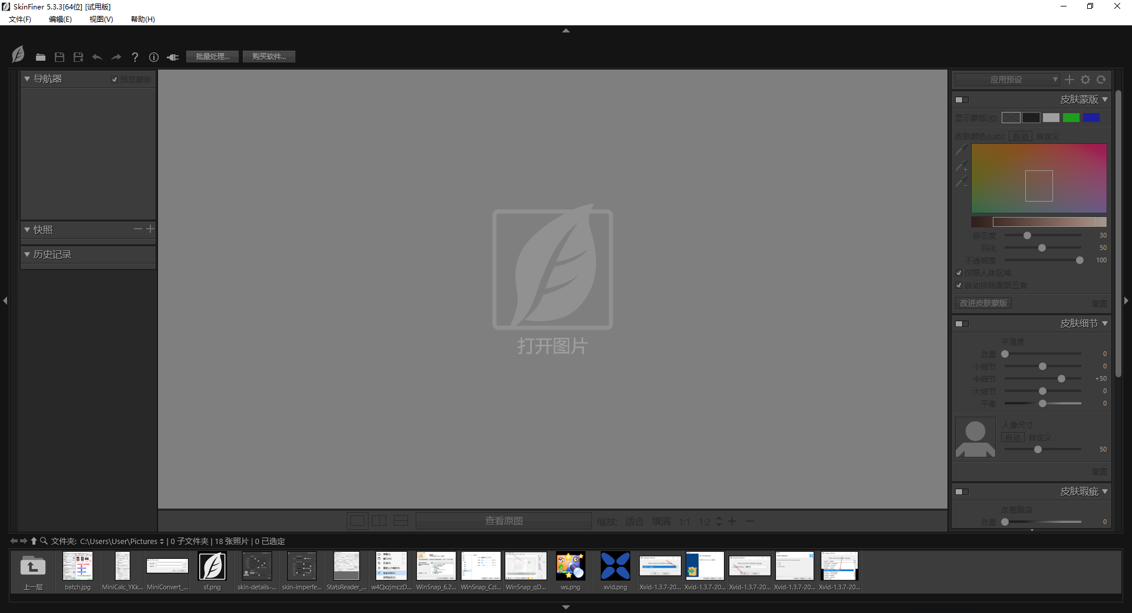Open the 应用预设 dropdown
Image resolution: width=1132 pixels, height=613 pixels.
(1007, 80)
